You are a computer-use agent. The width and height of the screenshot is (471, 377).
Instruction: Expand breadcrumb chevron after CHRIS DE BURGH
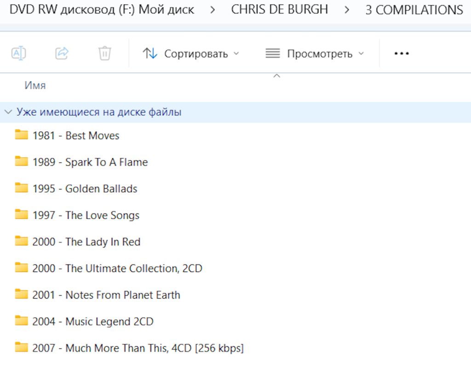click(x=347, y=10)
